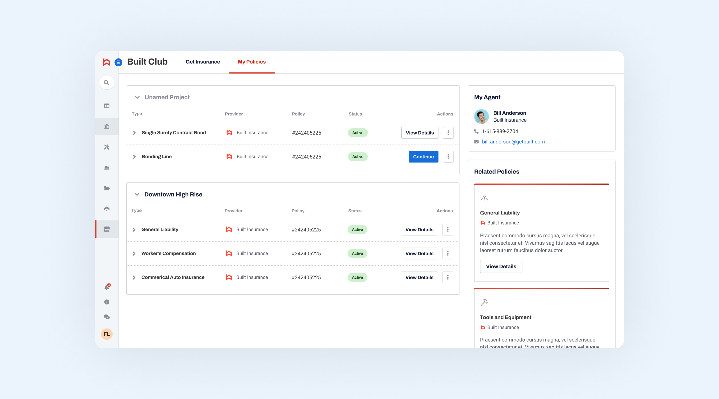
Task: Select the My Policies tab
Action: (x=252, y=62)
